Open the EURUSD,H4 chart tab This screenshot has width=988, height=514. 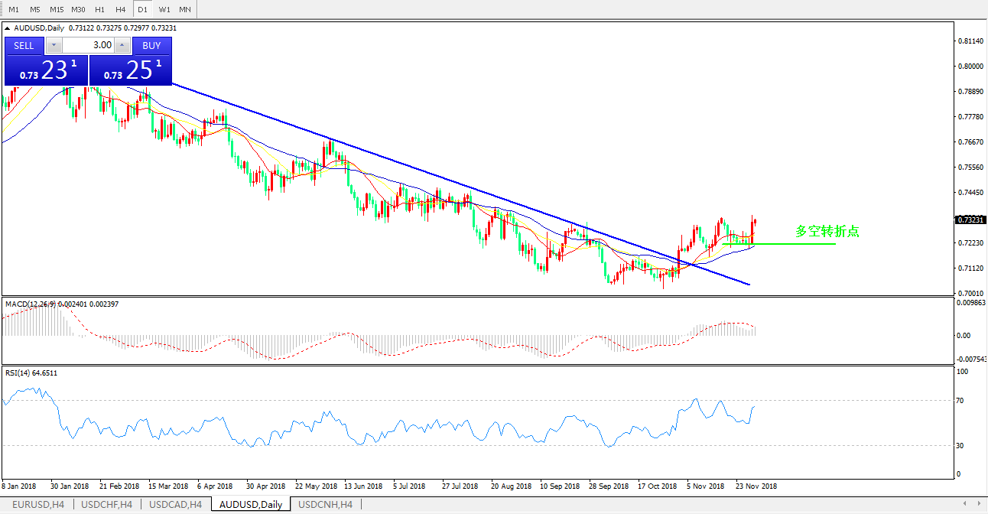tap(37, 505)
